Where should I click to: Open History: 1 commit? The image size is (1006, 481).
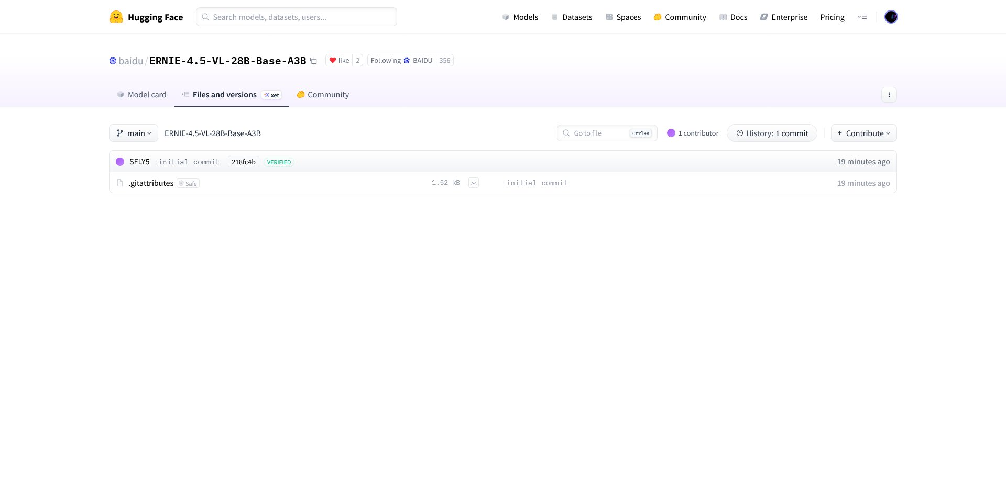click(x=772, y=133)
